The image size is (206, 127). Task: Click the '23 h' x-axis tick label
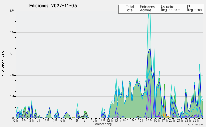tap(195, 120)
